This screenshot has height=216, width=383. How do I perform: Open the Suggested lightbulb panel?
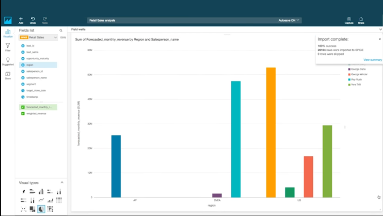(x=8, y=61)
